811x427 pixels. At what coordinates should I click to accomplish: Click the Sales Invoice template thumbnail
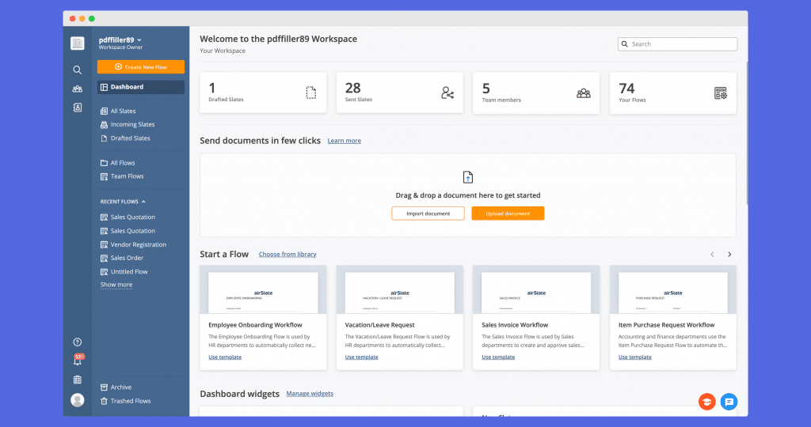click(536, 289)
